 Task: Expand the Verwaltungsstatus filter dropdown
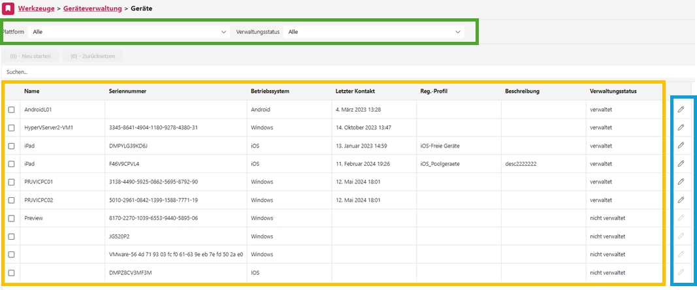pyautogui.click(x=374, y=31)
